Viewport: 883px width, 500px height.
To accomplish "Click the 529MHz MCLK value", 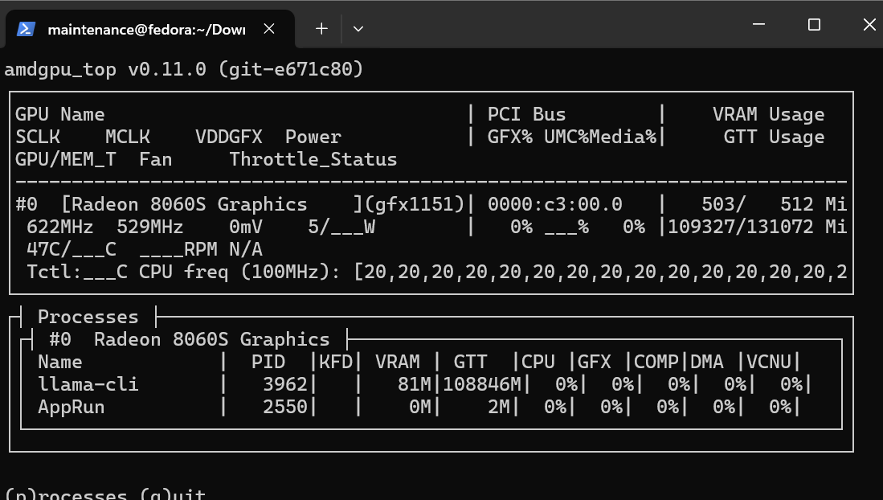I will pos(149,227).
